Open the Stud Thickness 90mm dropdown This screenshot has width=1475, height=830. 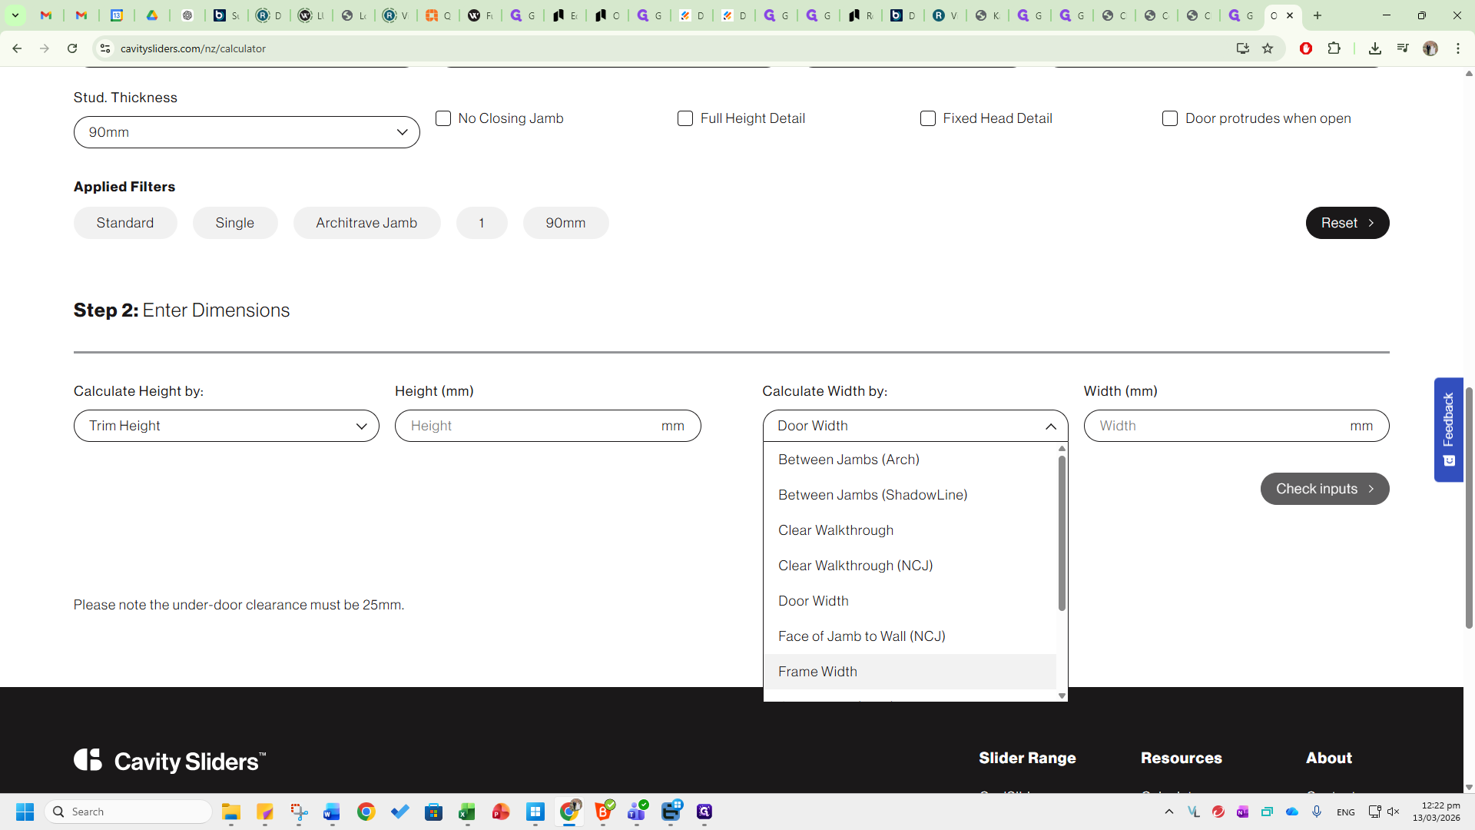coord(247,132)
